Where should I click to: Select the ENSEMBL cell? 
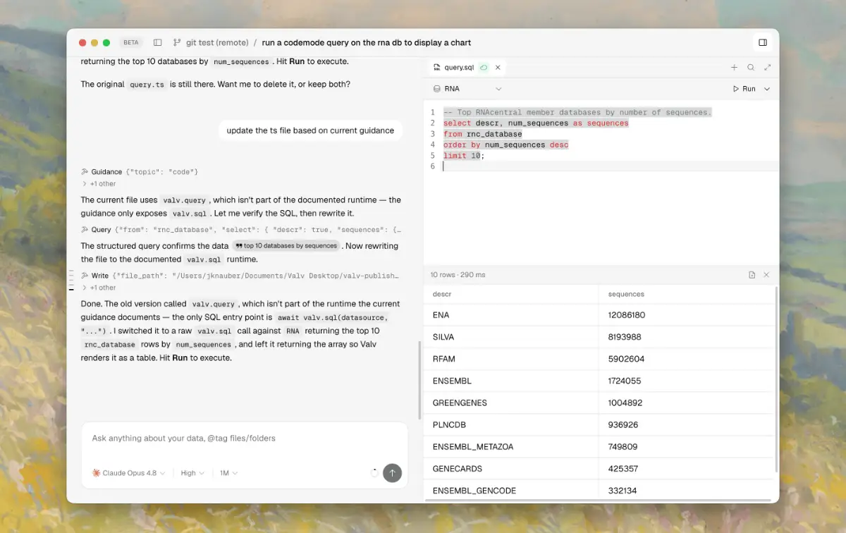510,381
